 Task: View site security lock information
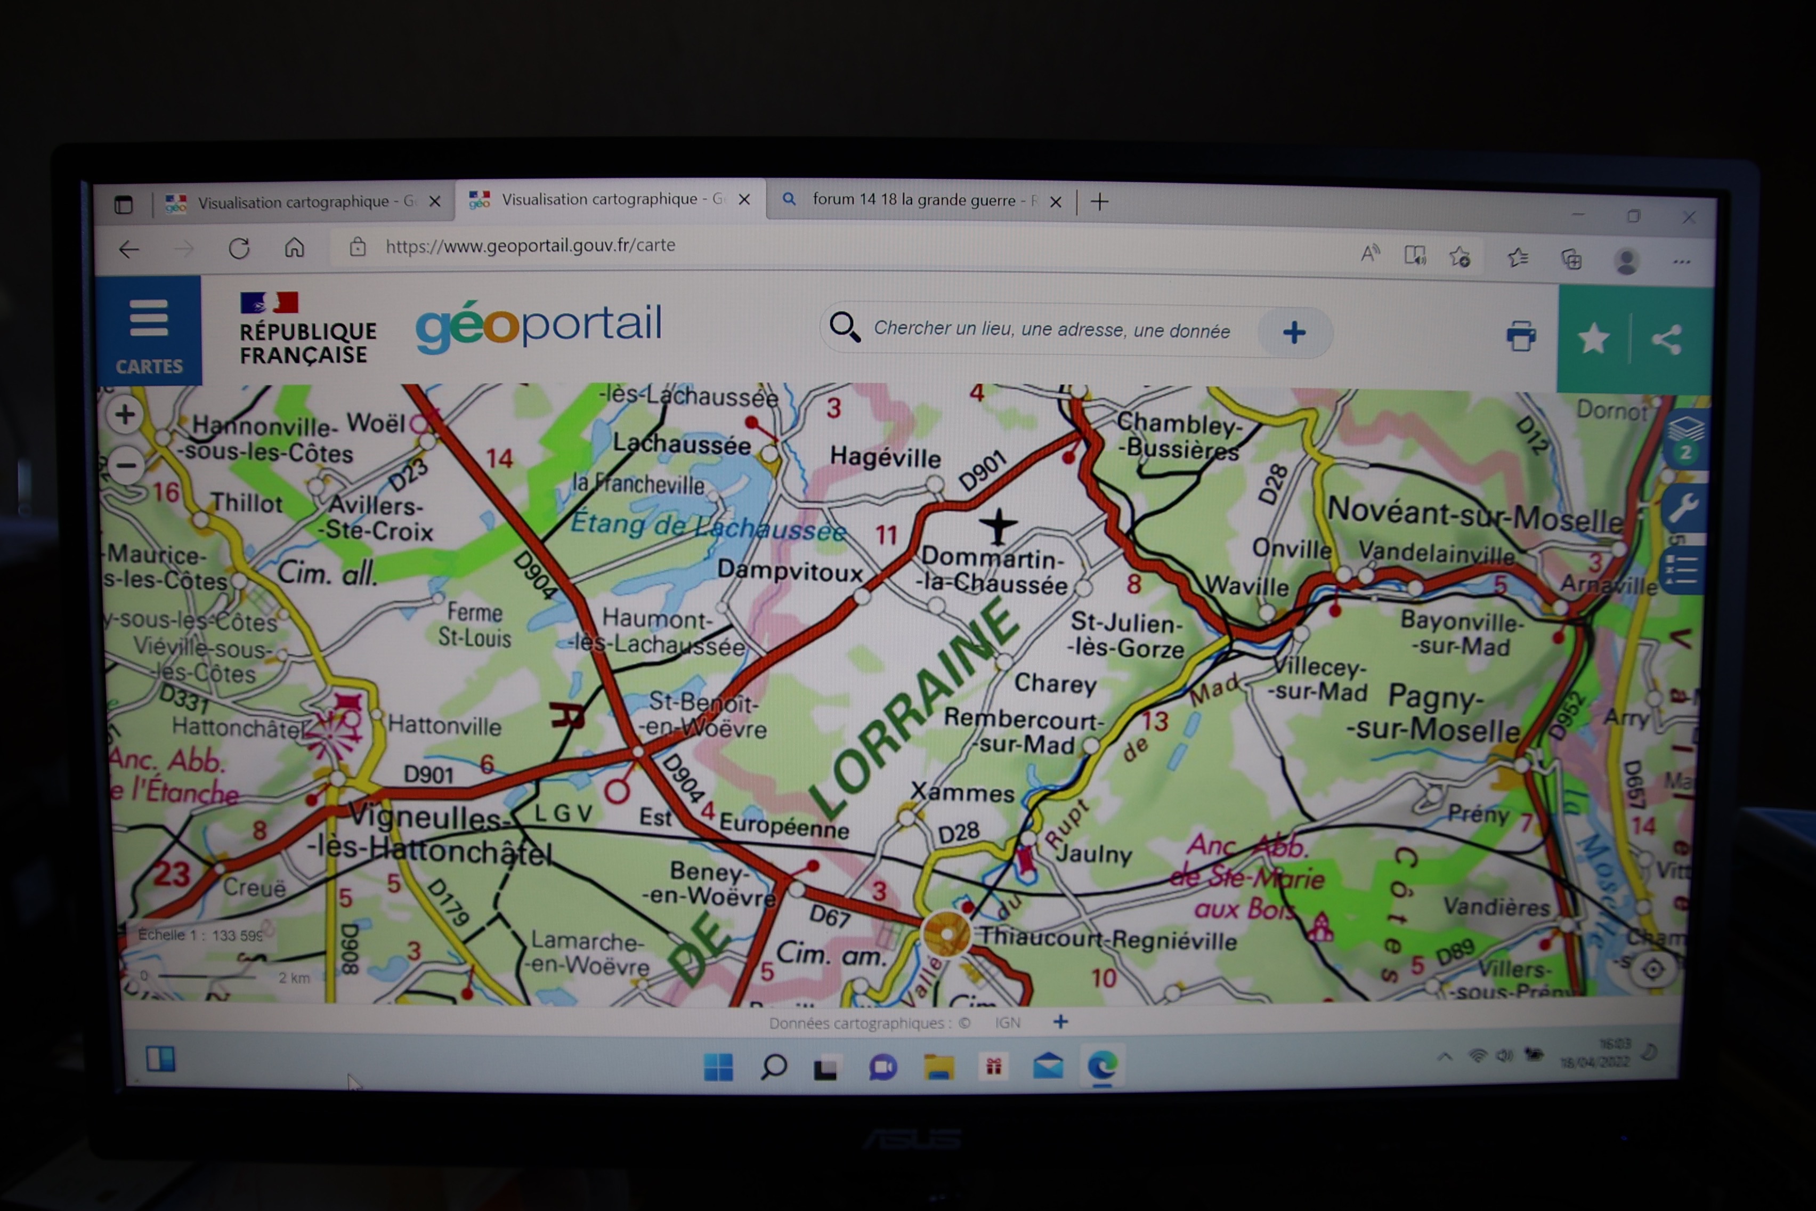click(x=356, y=246)
